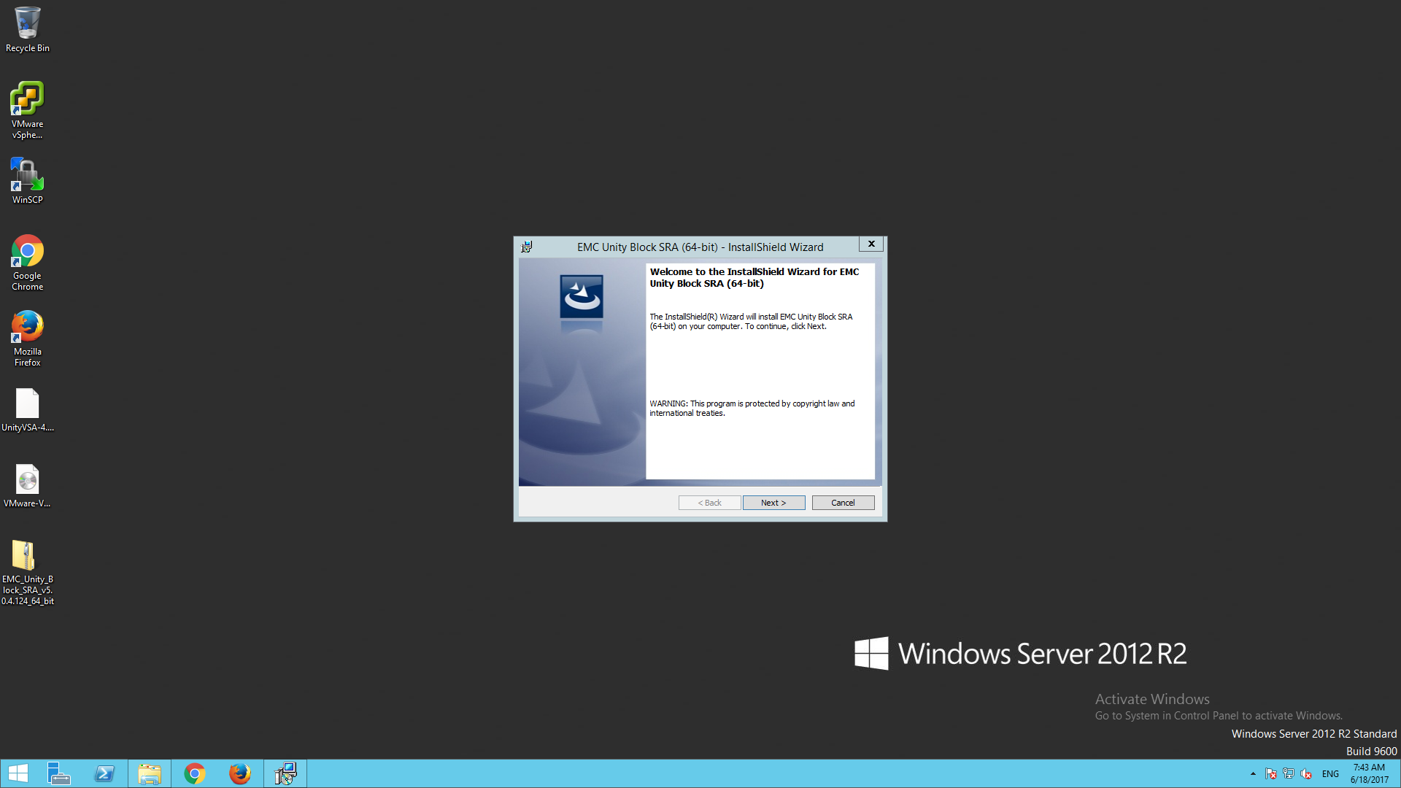Image resolution: width=1401 pixels, height=788 pixels.
Task: Open Server Manager from taskbar
Action: (59, 773)
